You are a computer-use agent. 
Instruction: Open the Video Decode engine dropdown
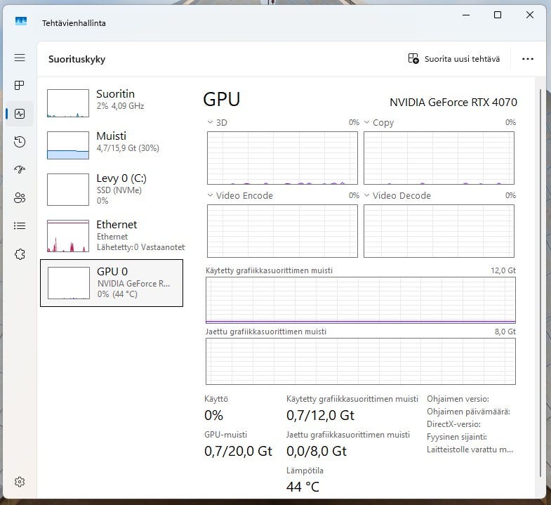(367, 195)
